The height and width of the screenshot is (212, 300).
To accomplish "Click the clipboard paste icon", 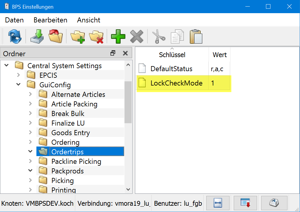I will click(x=196, y=36).
